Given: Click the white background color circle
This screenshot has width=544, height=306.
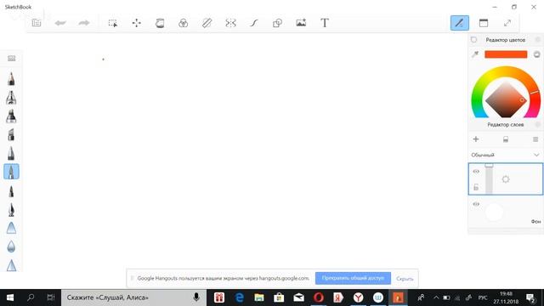Looking at the screenshot, I should tap(494, 212).
